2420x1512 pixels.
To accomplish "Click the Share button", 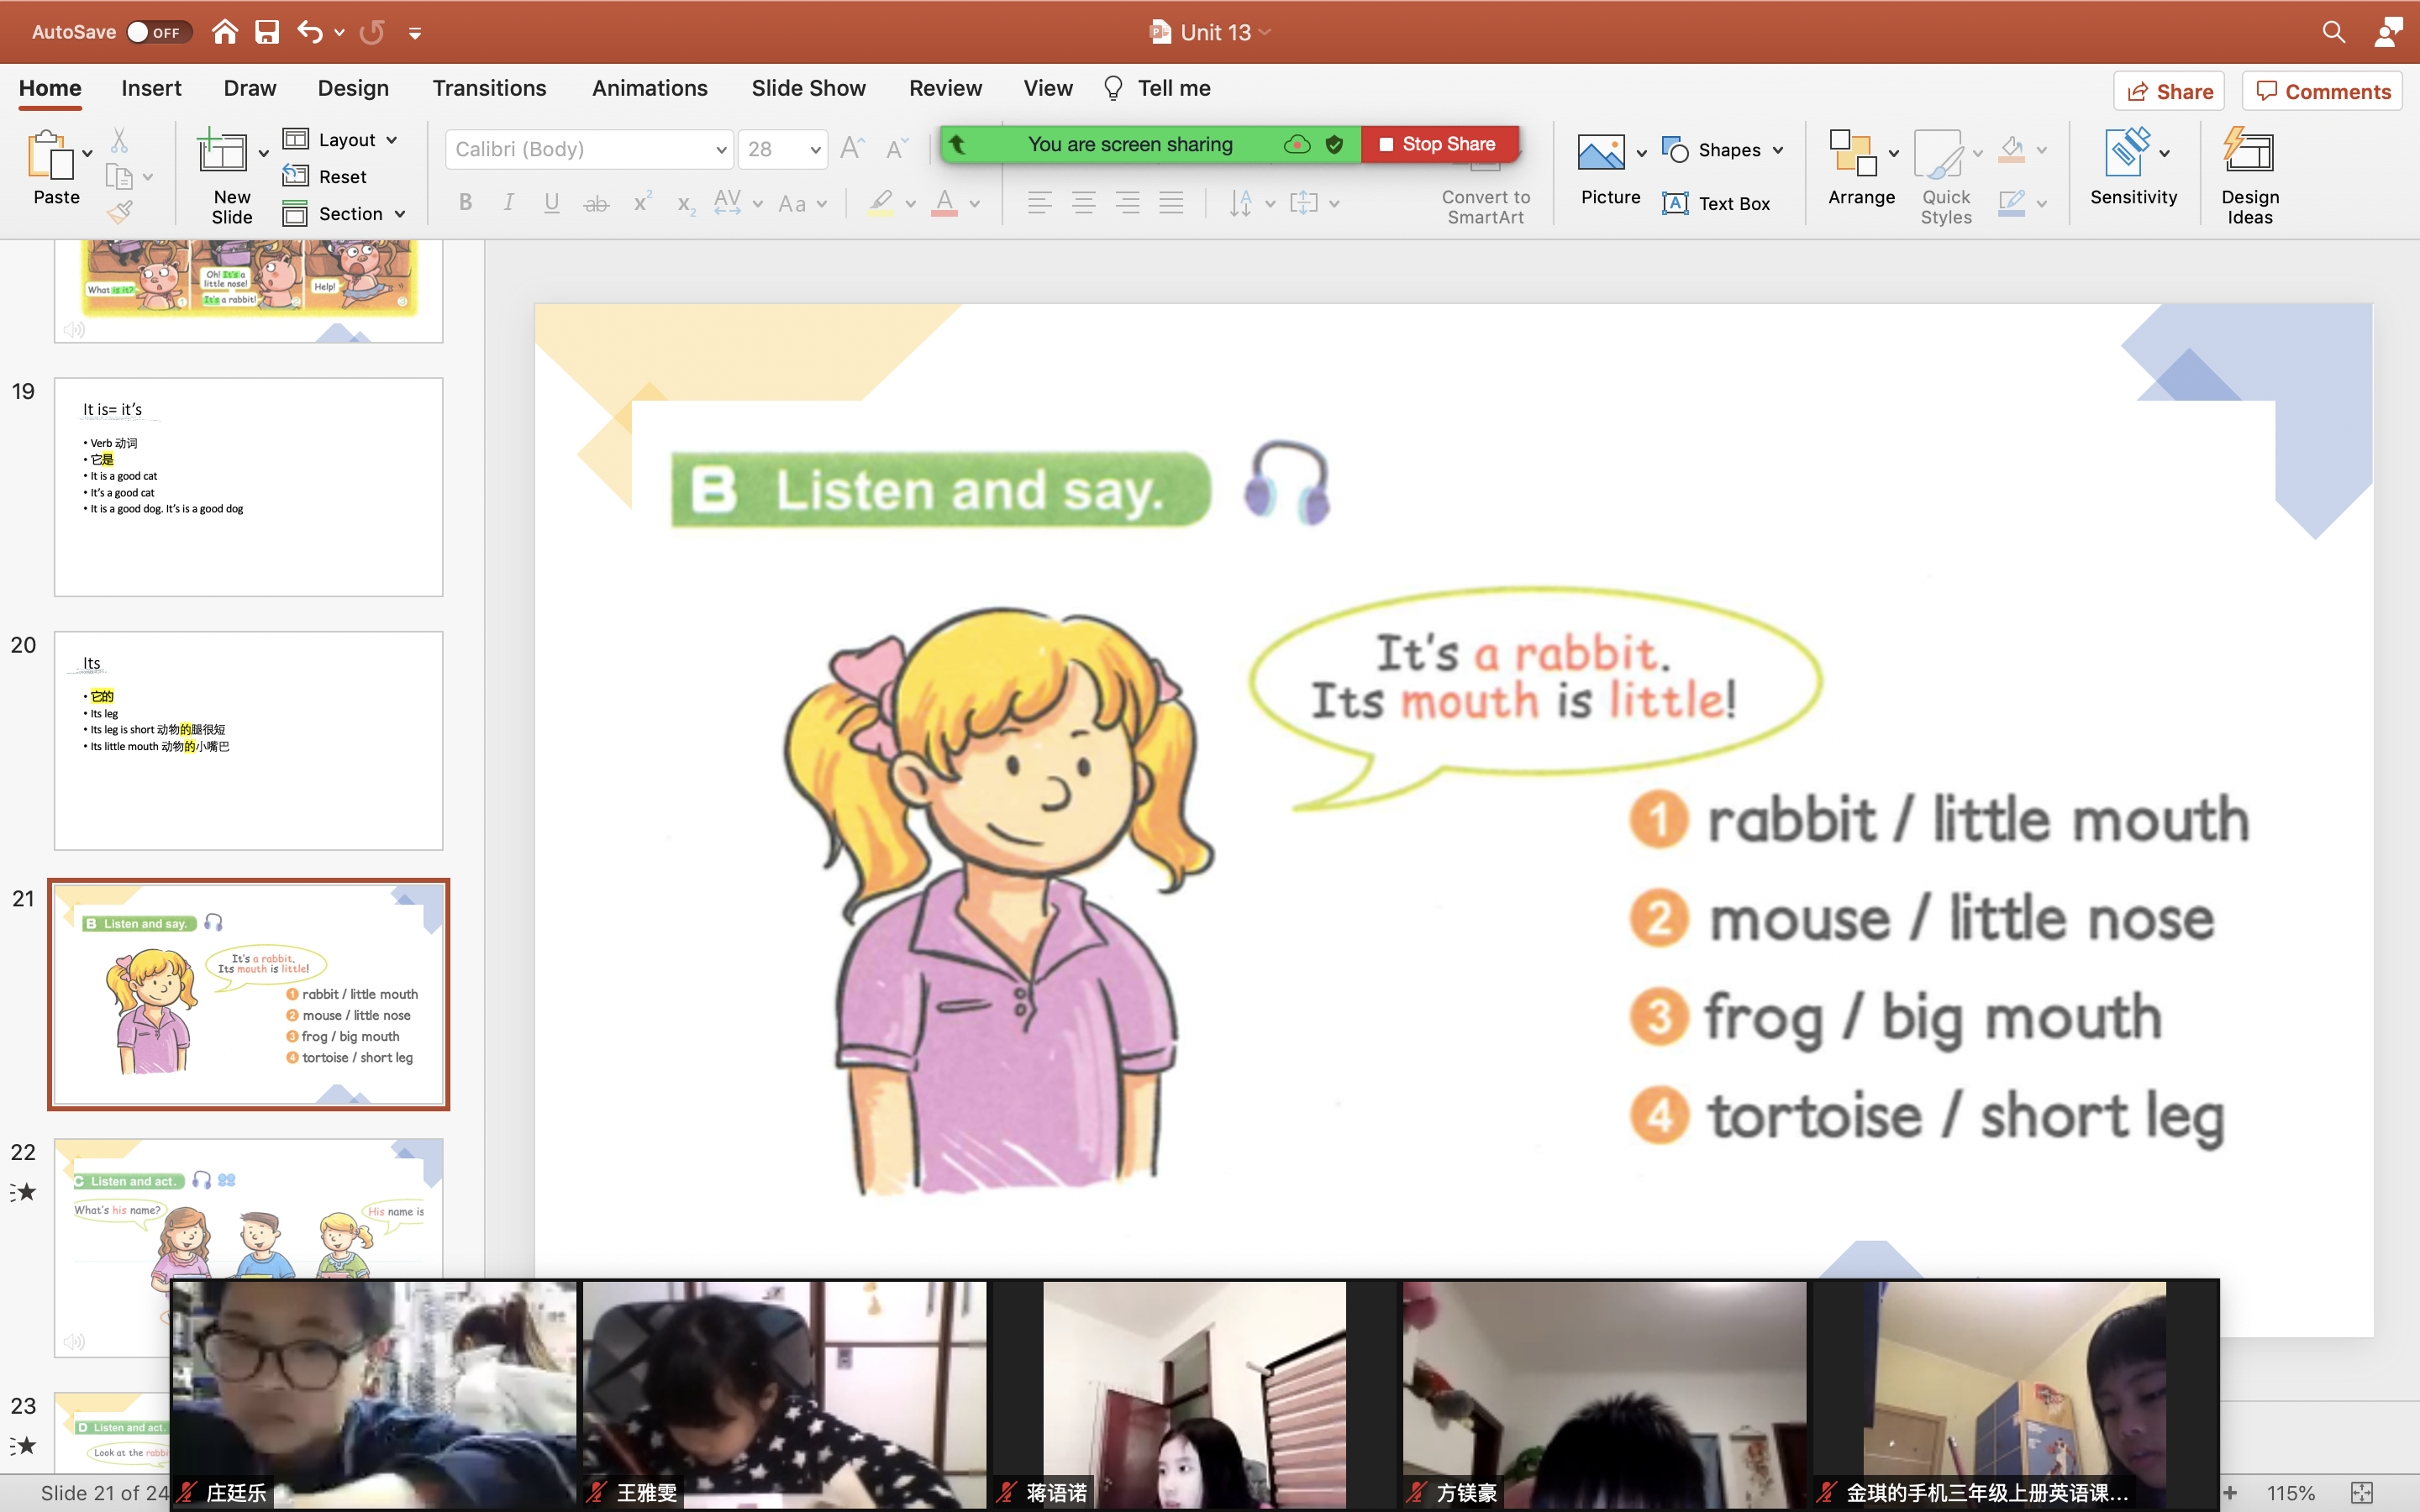I will tap(2169, 91).
